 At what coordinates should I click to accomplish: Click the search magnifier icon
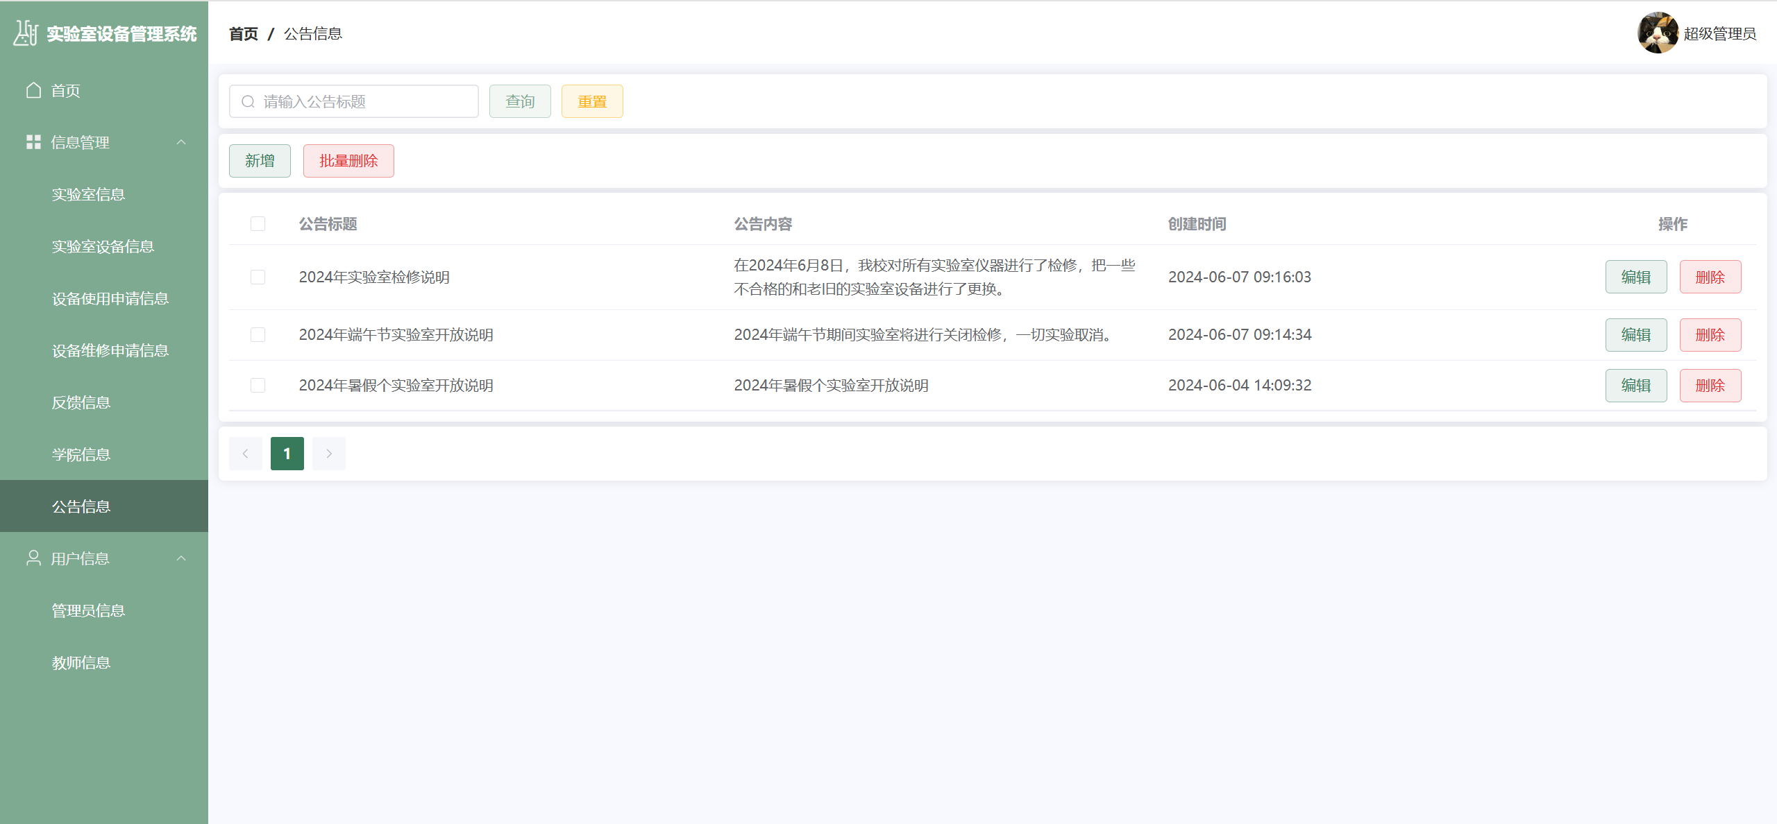tap(248, 102)
